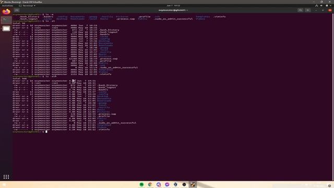Click the network icon in Ubuntu top bar
334x188 pixels.
(x=317, y=6)
